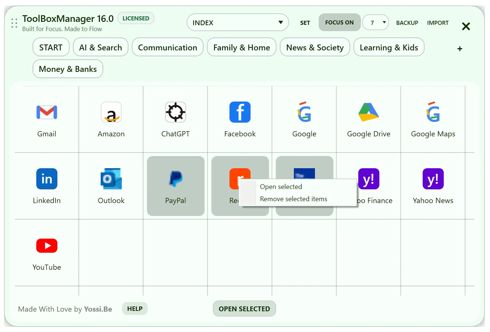Click the SET button
The width and height of the screenshot is (490, 332).
tap(305, 23)
